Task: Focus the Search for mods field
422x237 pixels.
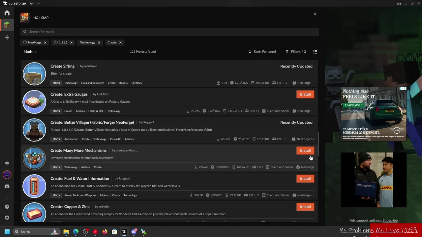Action: coord(169,32)
